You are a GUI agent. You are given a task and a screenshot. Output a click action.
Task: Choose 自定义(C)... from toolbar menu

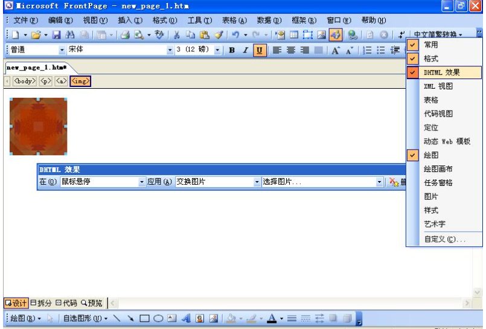pos(444,239)
